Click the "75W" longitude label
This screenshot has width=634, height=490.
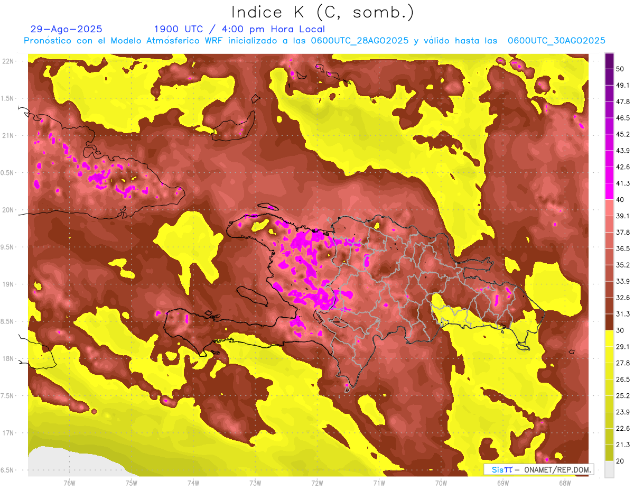(132, 483)
